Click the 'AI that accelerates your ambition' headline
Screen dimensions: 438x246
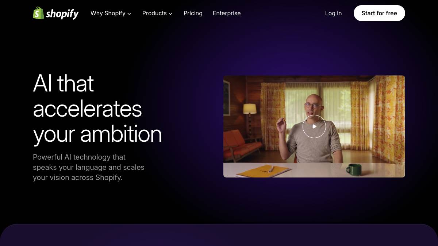pyautogui.click(x=97, y=109)
